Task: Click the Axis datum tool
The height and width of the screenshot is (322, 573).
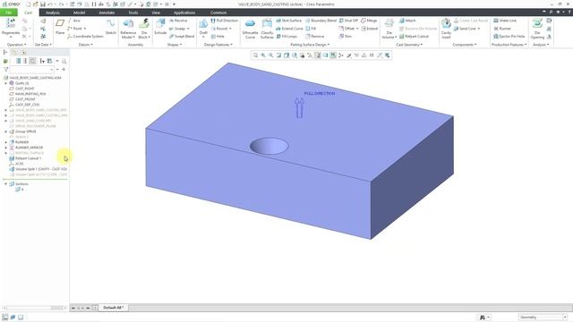Action: coord(73,21)
